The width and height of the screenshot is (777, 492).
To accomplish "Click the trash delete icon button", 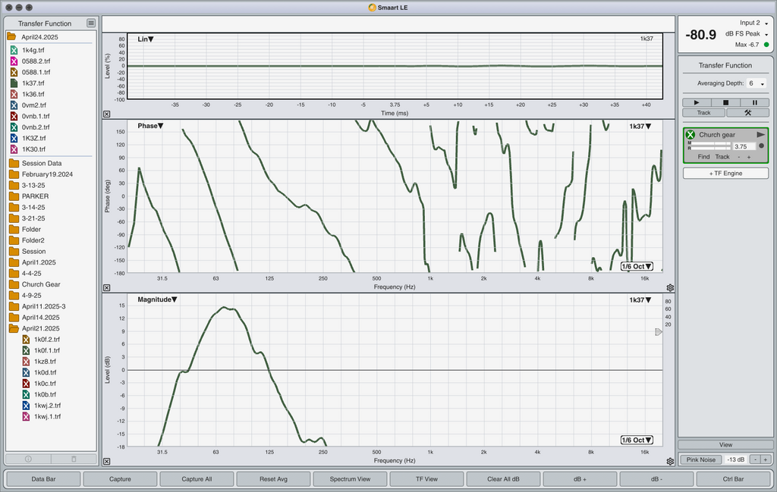I will [74, 459].
